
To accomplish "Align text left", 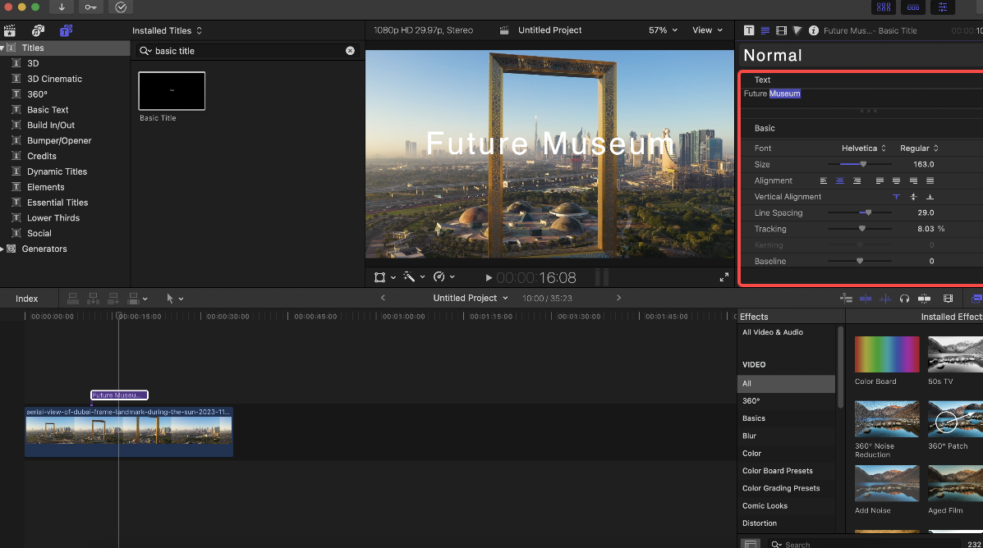I will pos(823,181).
